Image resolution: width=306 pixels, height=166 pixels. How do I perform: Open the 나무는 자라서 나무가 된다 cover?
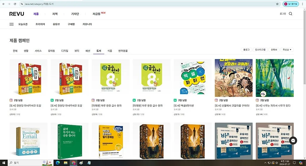[x=275, y=78]
